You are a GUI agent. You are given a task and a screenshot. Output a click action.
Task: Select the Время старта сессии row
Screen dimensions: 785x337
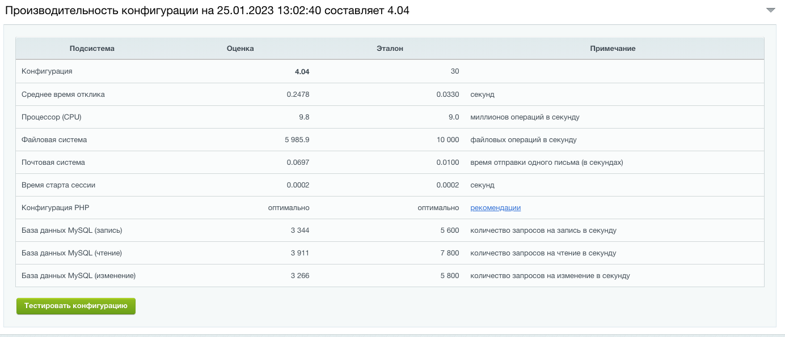(59, 185)
